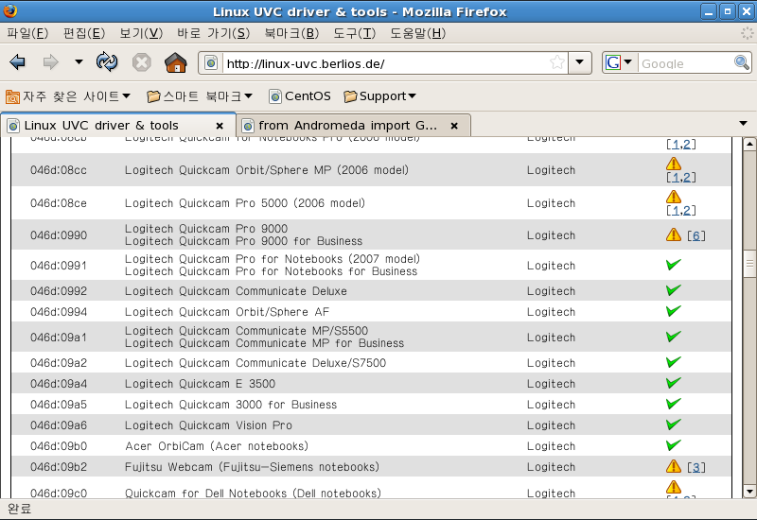Click green check for 046d:09a1 row
The image size is (757, 520).
[x=674, y=337]
